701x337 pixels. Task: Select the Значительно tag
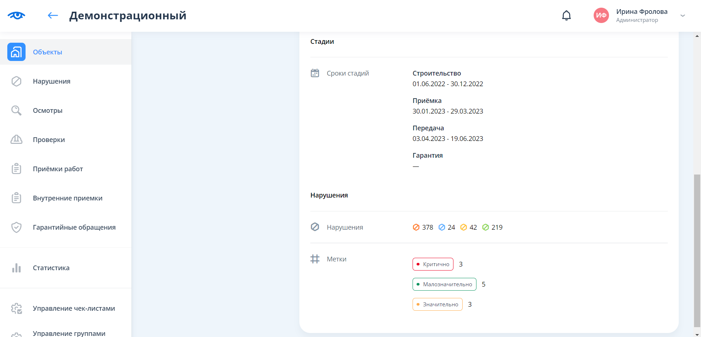tap(437, 305)
